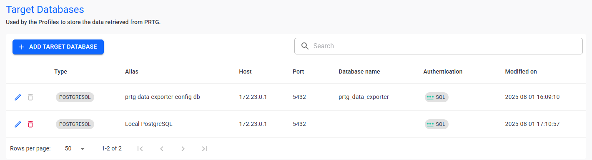Click the Target Databases page title
592x160 pixels.
45,9
